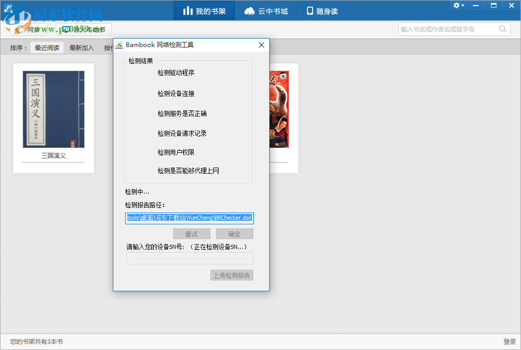Click the 检测中 status text area
The image size is (521, 350).
point(134,193)
